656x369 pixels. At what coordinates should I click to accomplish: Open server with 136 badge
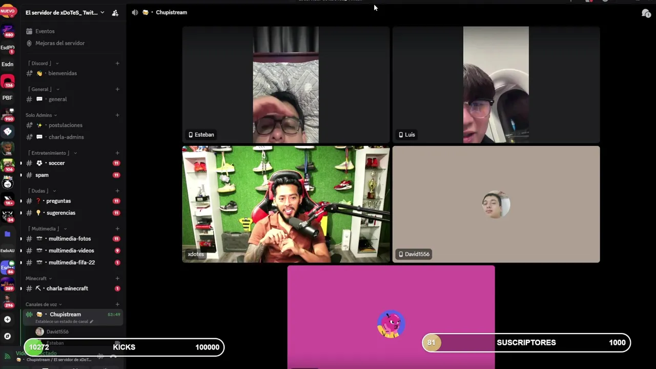point(8,81)
